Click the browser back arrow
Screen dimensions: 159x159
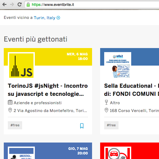click(x=4, y=5)
